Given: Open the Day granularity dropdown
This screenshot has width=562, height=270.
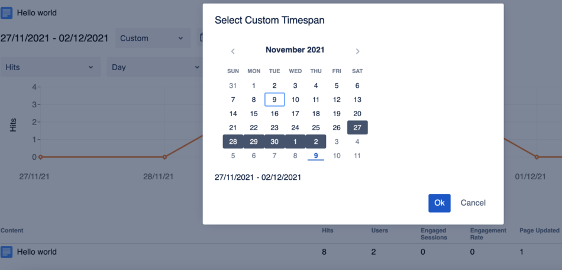Looking at the screenshot, I should [x=154, y=67].
